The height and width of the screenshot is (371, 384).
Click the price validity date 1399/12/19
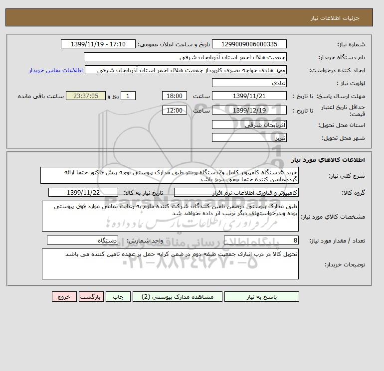coord(249,110)
